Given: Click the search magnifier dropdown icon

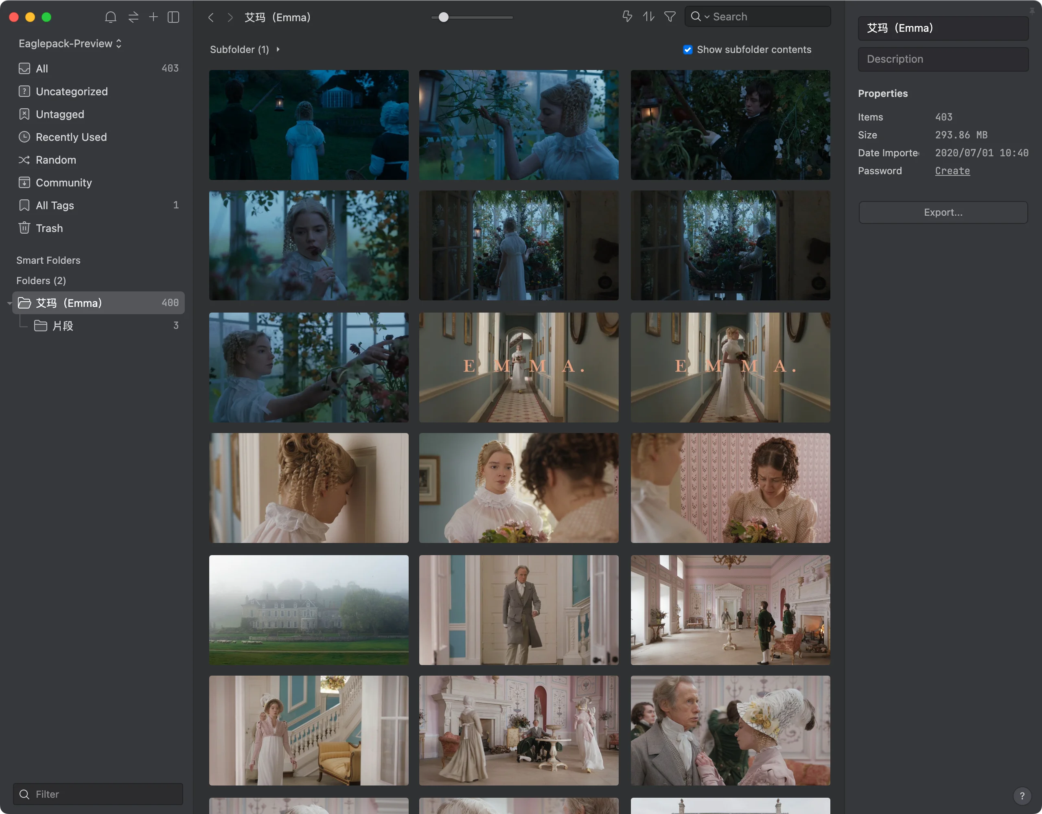Looking at the screenshot, I should 699,17.
